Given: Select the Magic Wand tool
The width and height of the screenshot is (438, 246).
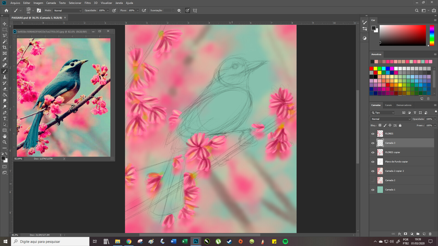Looking at the screenshot, I should click(5, 42).
